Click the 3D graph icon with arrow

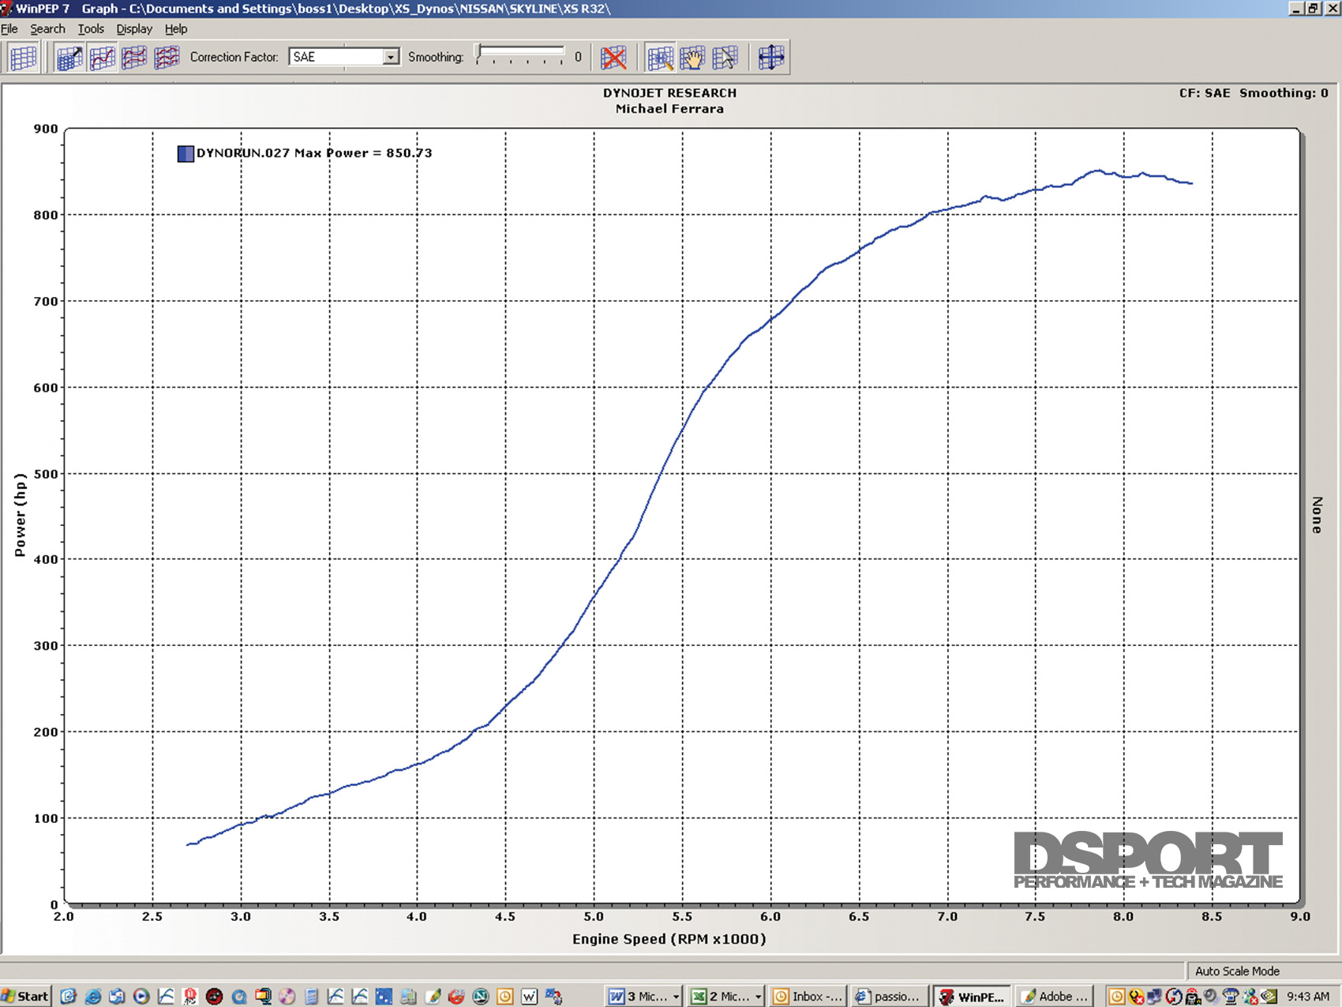tap(69, 58)
